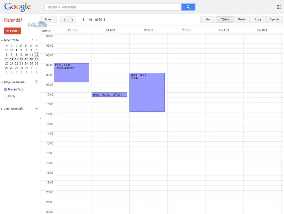Click the Google logo

[17, 7]
